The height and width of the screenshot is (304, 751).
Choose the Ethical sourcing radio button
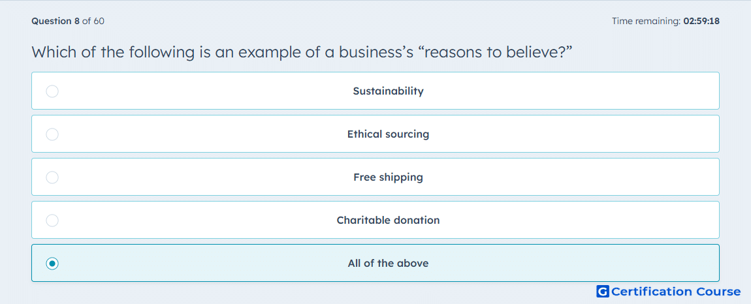(52, 134)
